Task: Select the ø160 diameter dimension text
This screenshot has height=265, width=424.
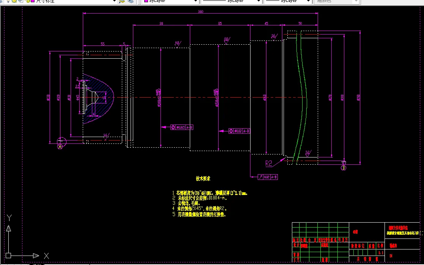Action: pos(265,97)
